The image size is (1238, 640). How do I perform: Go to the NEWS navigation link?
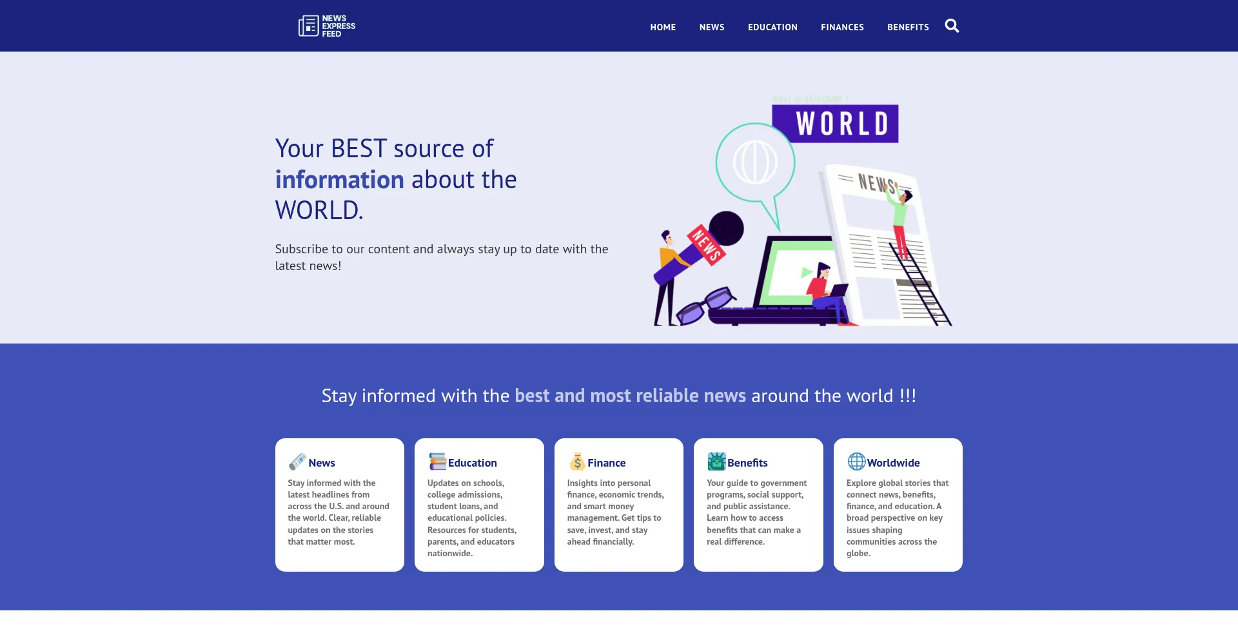[x=712, y=27]
